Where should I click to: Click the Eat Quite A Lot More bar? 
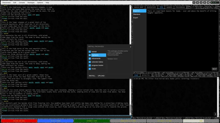164,121
